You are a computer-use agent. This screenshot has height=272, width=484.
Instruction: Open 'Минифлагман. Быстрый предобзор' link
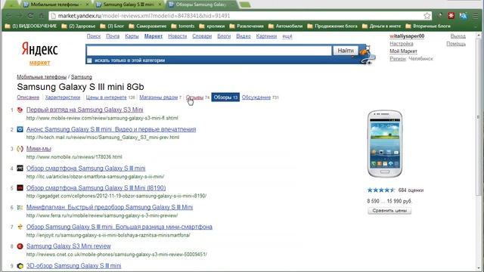[x=110, y=207]
